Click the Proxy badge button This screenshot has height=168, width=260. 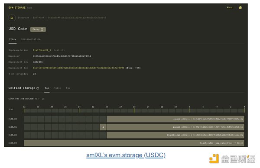(38, 29)
